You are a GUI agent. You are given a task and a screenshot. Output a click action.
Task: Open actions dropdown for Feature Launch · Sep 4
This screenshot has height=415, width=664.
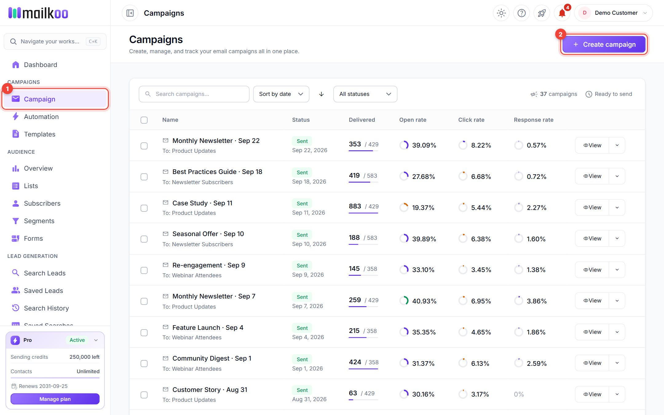tap(617, 332)
